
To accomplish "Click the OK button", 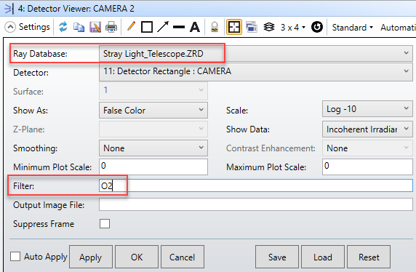I will coord(137,257).
